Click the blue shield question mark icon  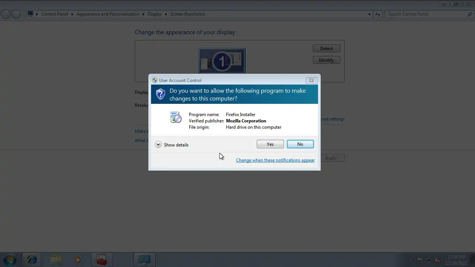160,94
